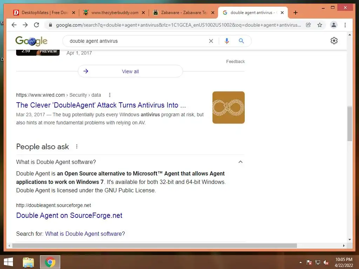This screenshot has width=359, height=269.
Task: Close the Zabaware tab
Action: coord(213,13)
